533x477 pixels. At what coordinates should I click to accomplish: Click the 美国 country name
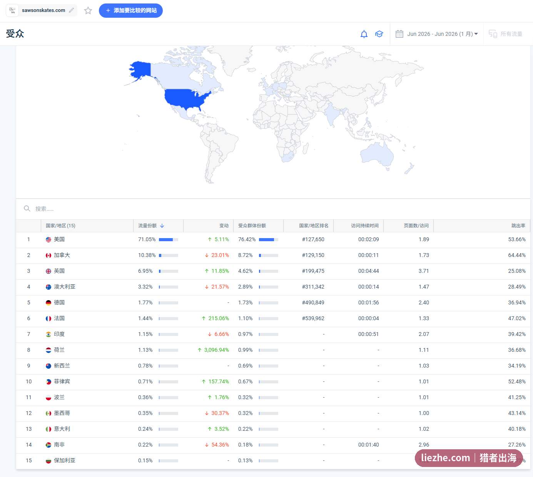pyautogui.click(x=59, y=239)
